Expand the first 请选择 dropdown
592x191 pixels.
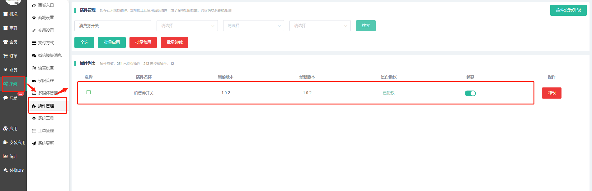pyautogui.click(x=187, y=26)
